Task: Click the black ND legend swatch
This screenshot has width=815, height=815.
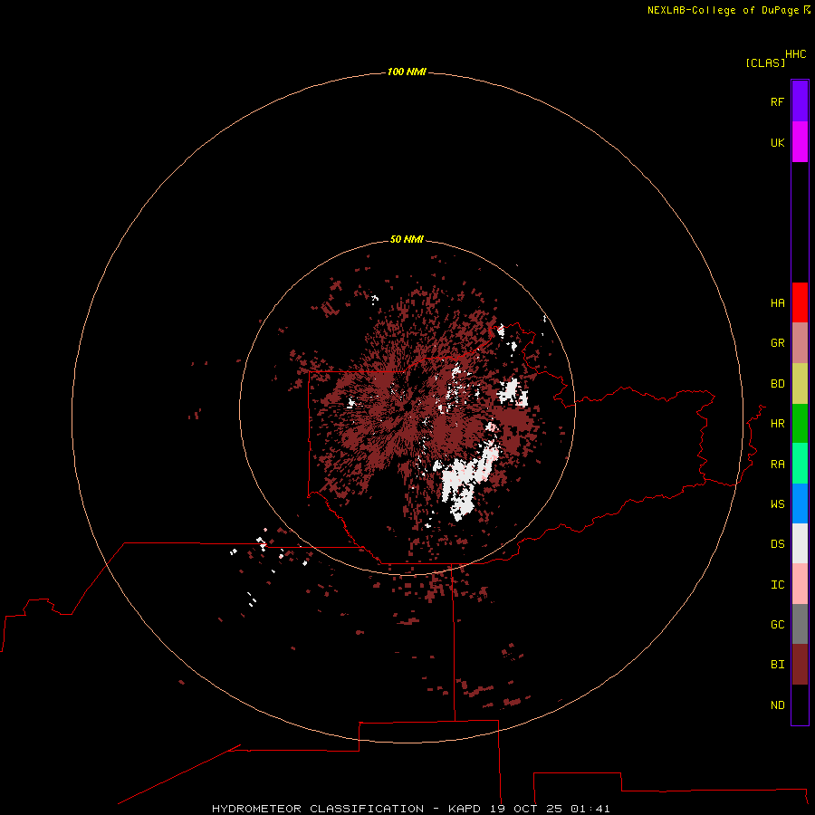Action: coord(800,705)
